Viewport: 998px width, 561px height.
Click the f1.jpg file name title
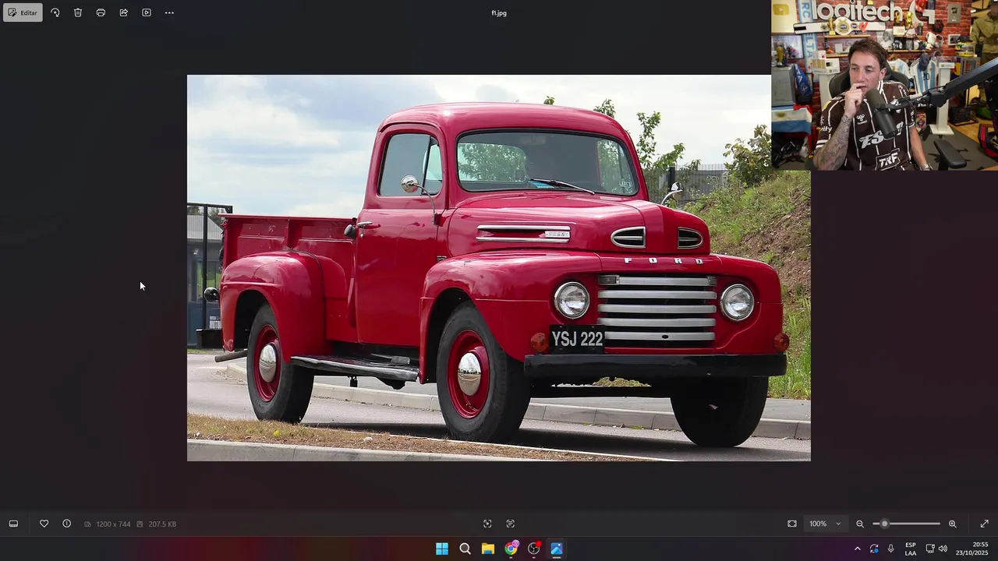[x=499, y=12]
